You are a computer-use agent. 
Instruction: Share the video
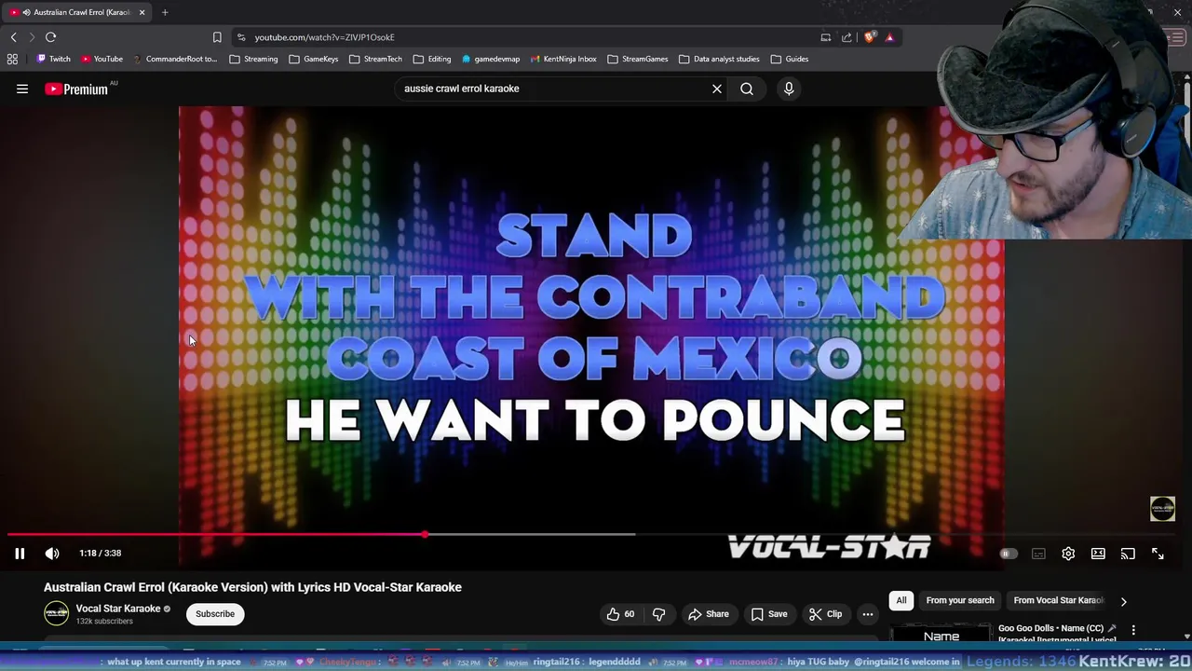click(x=709, y=614)
